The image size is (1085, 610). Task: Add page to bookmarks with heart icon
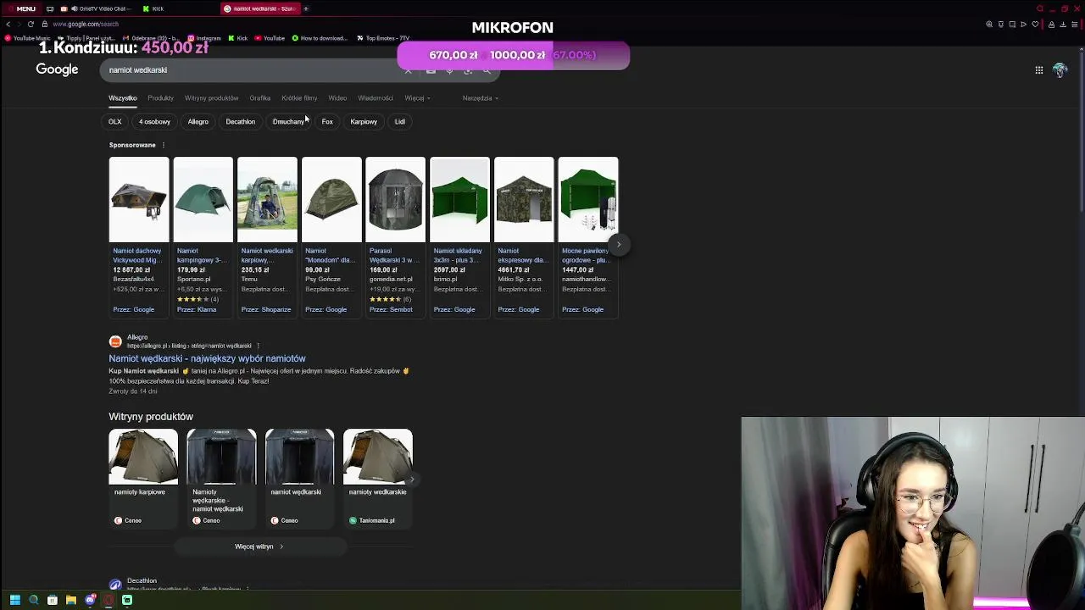click(1035, 25)
